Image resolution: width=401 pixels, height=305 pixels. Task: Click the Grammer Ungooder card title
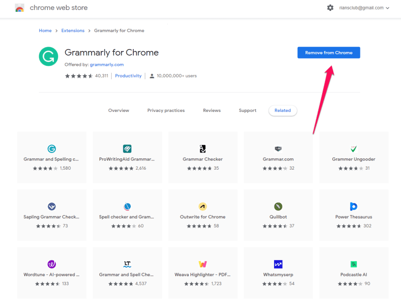click(x=353, y=159)
